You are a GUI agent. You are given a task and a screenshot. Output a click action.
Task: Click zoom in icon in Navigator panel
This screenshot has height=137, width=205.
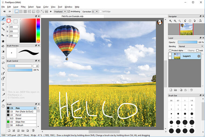[x=170, y=21]
